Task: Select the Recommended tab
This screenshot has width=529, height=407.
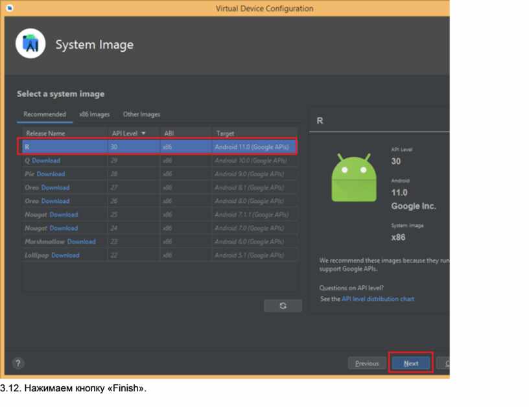Action: [45, 114]
